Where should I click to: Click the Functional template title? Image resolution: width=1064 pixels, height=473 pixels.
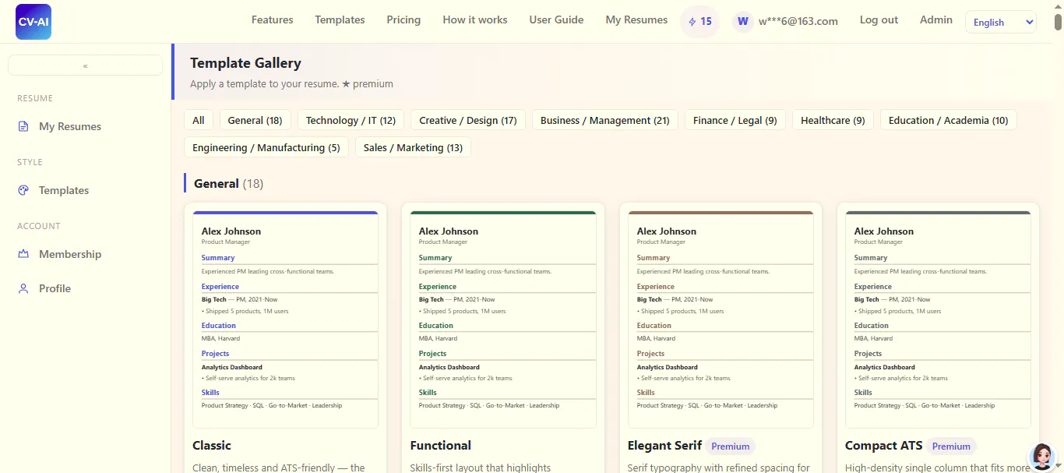(x=441, y=446)
